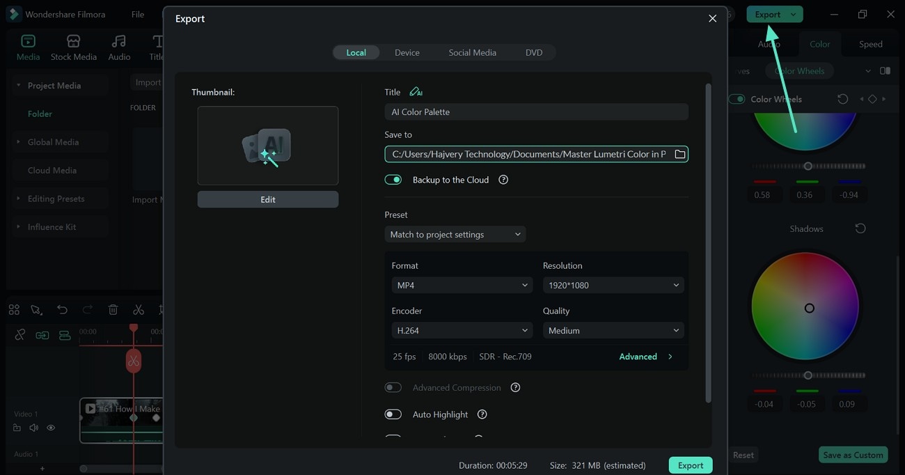This screenshot has height=475, width=905.
Task: Open the Resolution 1920*1080 dropdown
Action: tap(613, 285)
